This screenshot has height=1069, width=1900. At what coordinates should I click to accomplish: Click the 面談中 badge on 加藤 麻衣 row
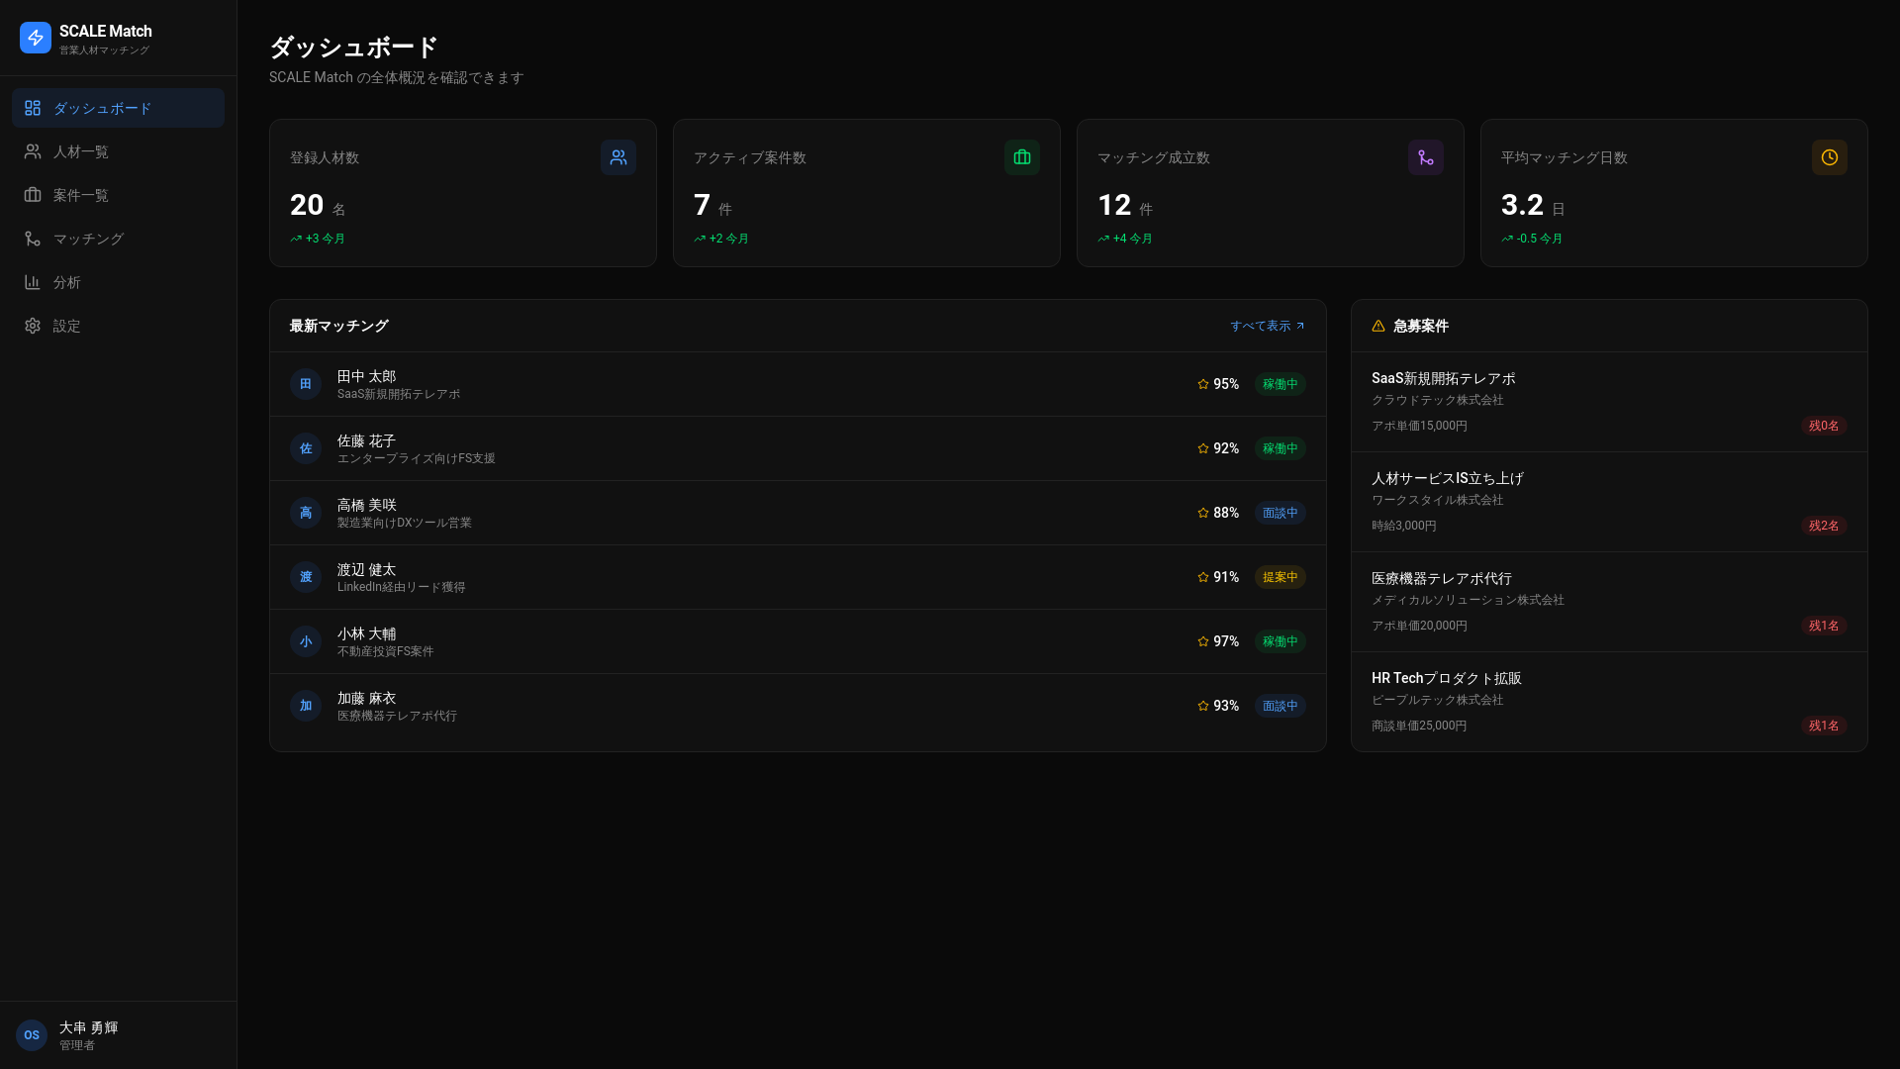[x=1280, y=706]
